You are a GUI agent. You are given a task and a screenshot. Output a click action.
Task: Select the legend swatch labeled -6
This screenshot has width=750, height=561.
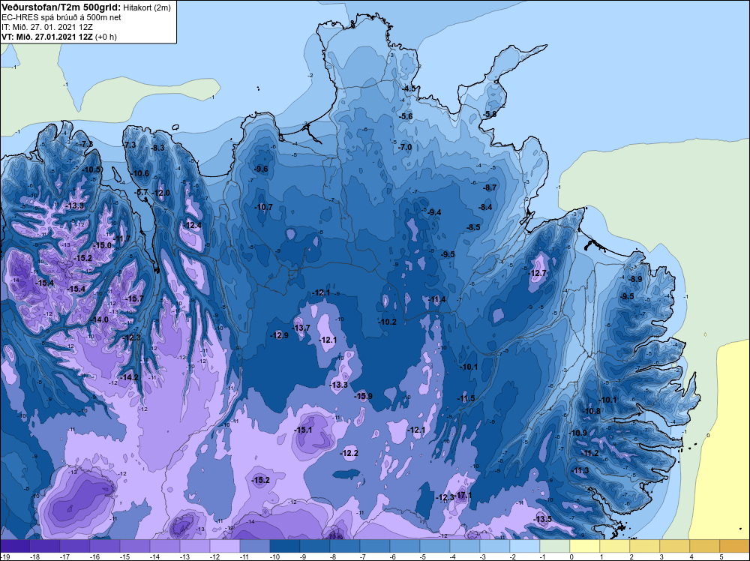[405, 546]
